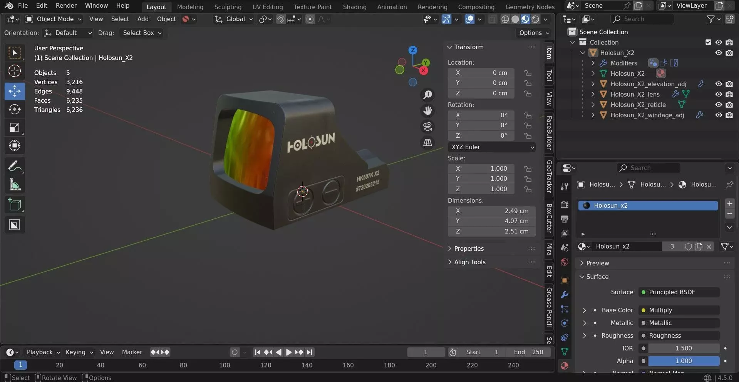Toggle snapping magnet
The width and height of the screenshot is (739, 382).
coord(281,19)
